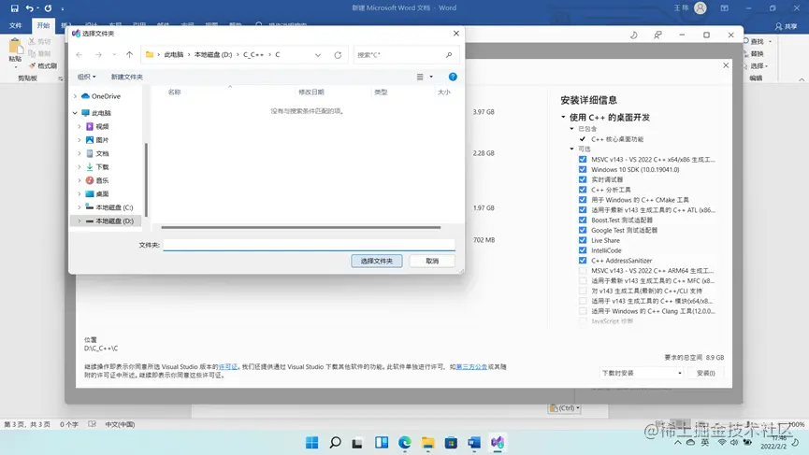Click 取消 button in dialog
The height and width of the screenshot is (455, 809).
[x=432, y=261]
